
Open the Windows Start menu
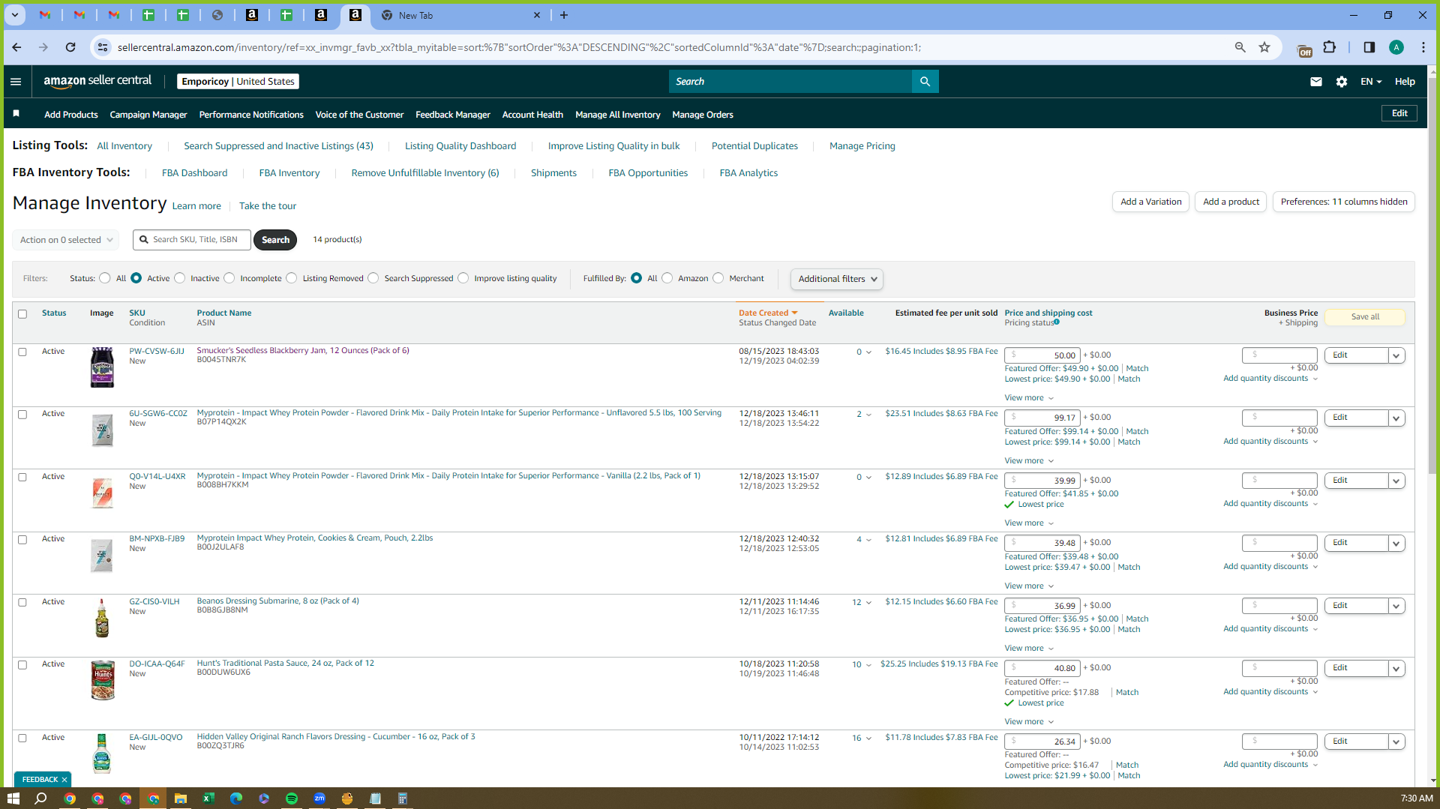point(13,799)
